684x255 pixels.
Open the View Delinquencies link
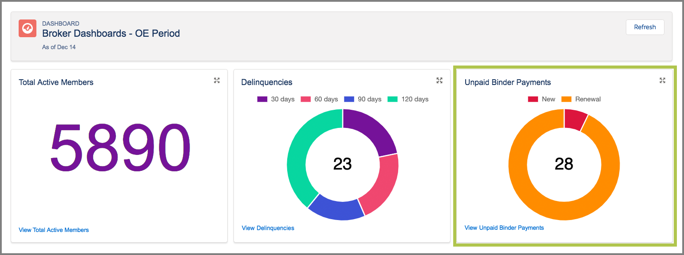pos(268,228)
